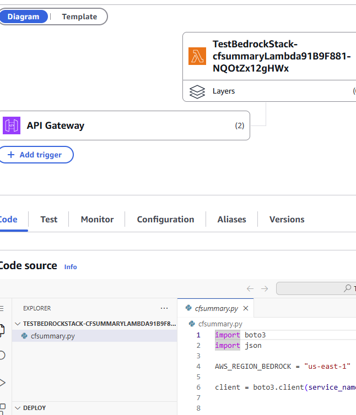Image resolution: width=356 pixels, height=415 pixels.
Task: Open the Layers row
Action: point(269,91)
